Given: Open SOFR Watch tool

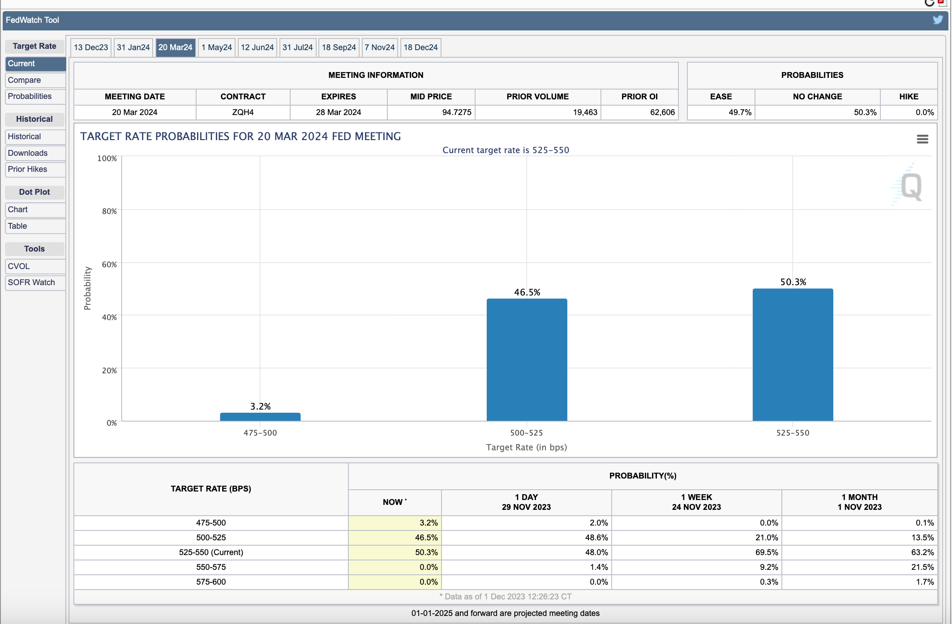Looking at the screenshot, I should click(x=35, y=282).
